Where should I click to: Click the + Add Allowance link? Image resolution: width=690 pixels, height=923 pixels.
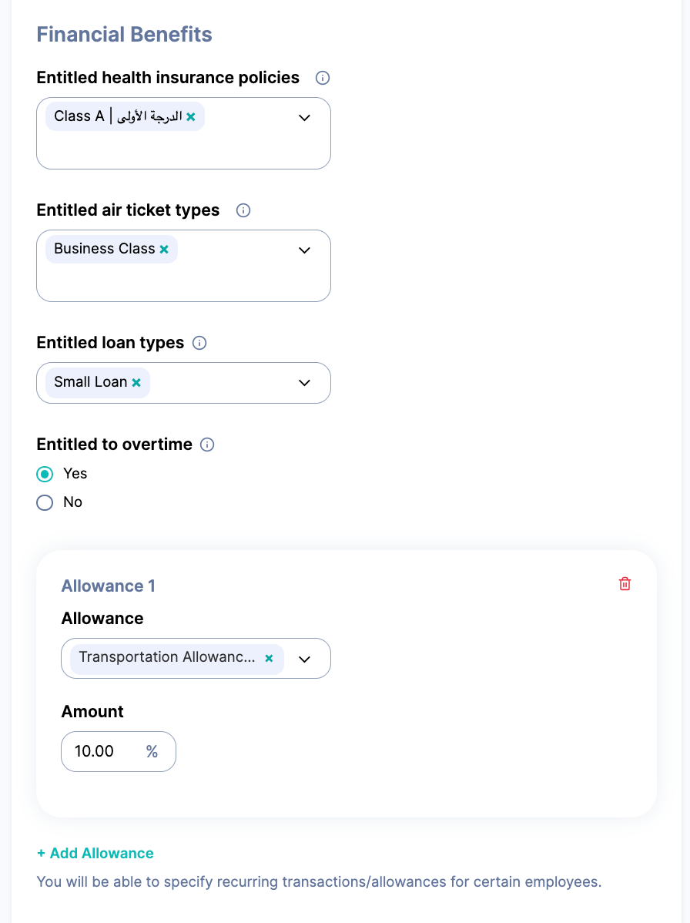coord(95,853)
